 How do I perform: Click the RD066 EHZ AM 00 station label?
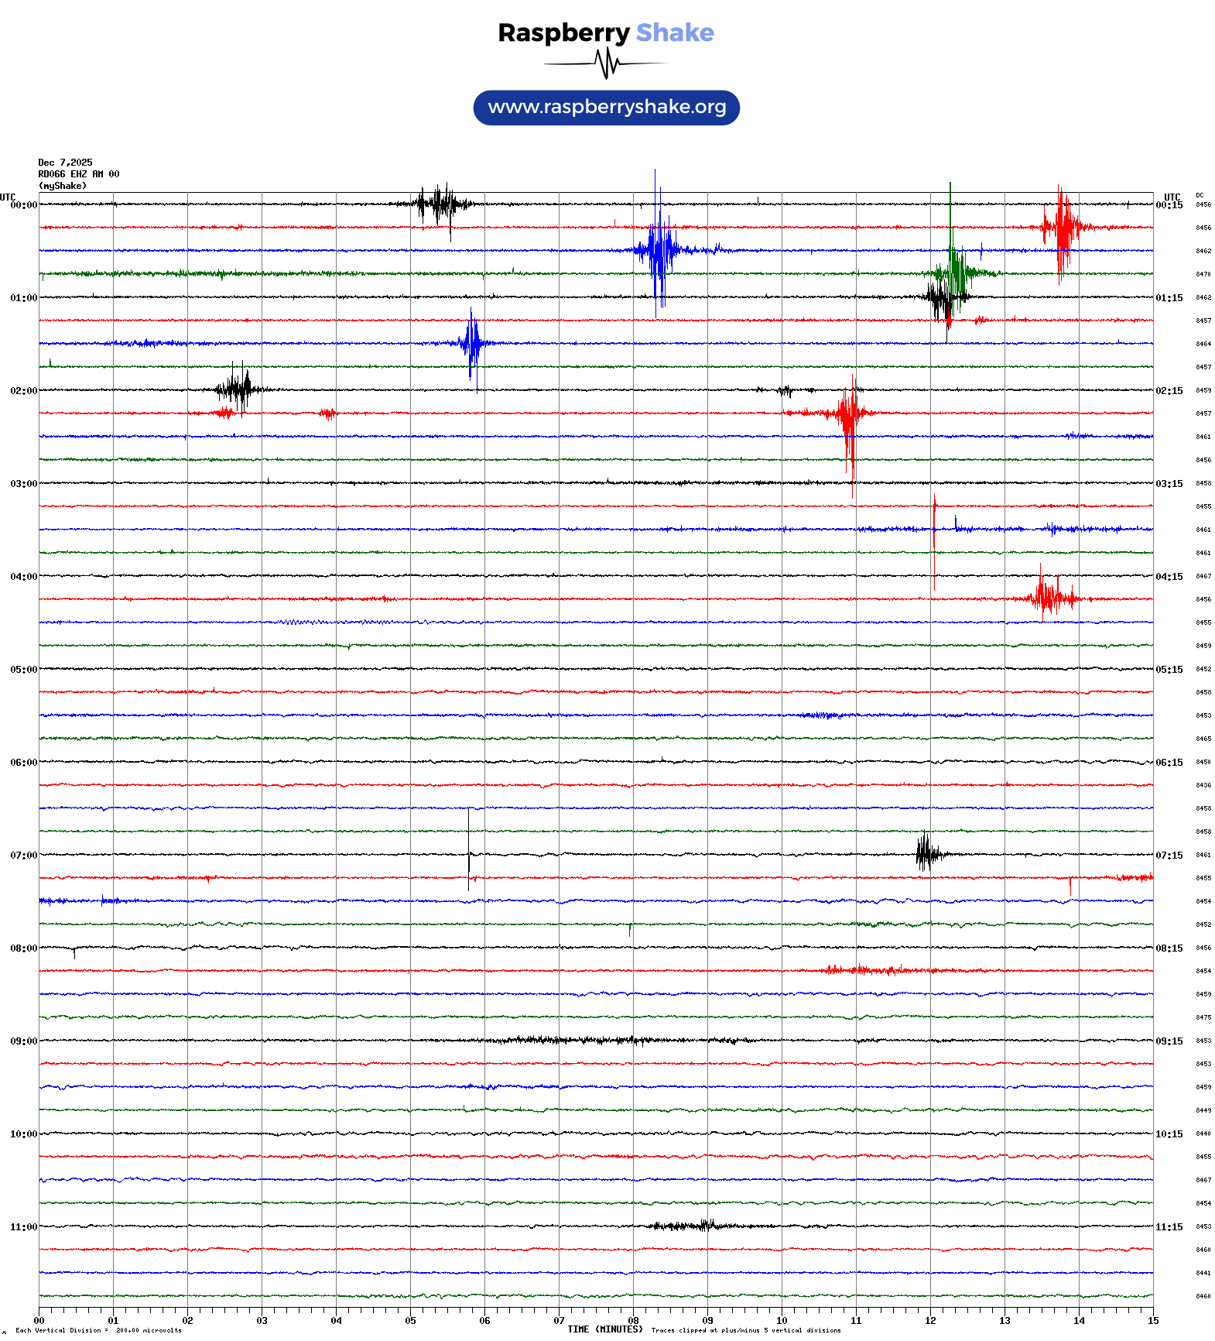tap(78, 174)
